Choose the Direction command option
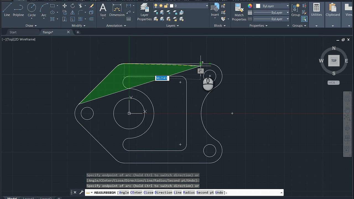Screen dimensions: 354x199 pos(163,192)
